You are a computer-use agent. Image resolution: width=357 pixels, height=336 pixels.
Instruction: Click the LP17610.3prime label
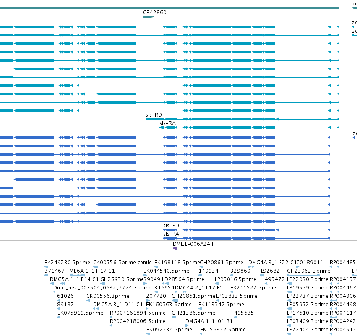307,313
